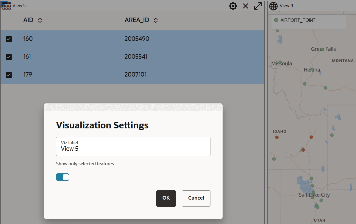
Task: Cancel the Visualization Settings dialog
Action: pyautogui.click(x=196, y=198)
